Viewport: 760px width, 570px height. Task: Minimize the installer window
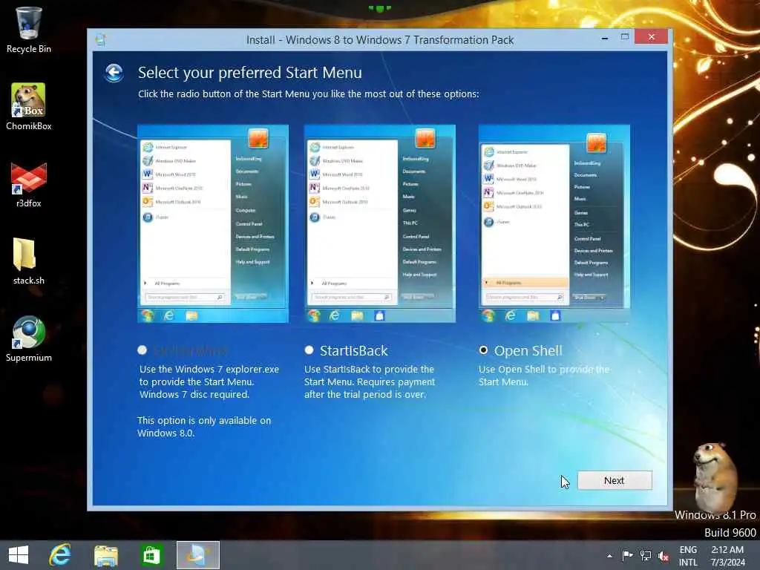click(x=604, y=38)
